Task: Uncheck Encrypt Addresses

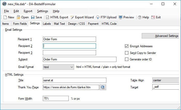Action: [127, 46]
